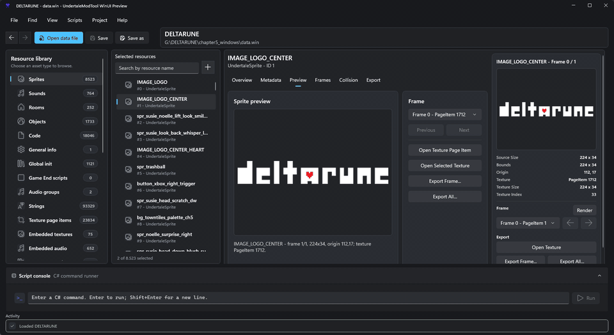Click Export Frame... in side panel
This screenshot has width=614, height=335.
(x=521, y=261)
